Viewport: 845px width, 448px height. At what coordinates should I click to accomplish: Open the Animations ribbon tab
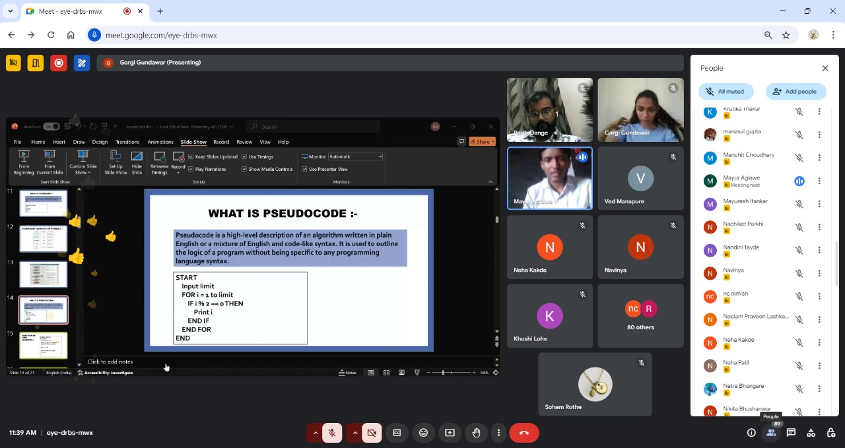160,142
